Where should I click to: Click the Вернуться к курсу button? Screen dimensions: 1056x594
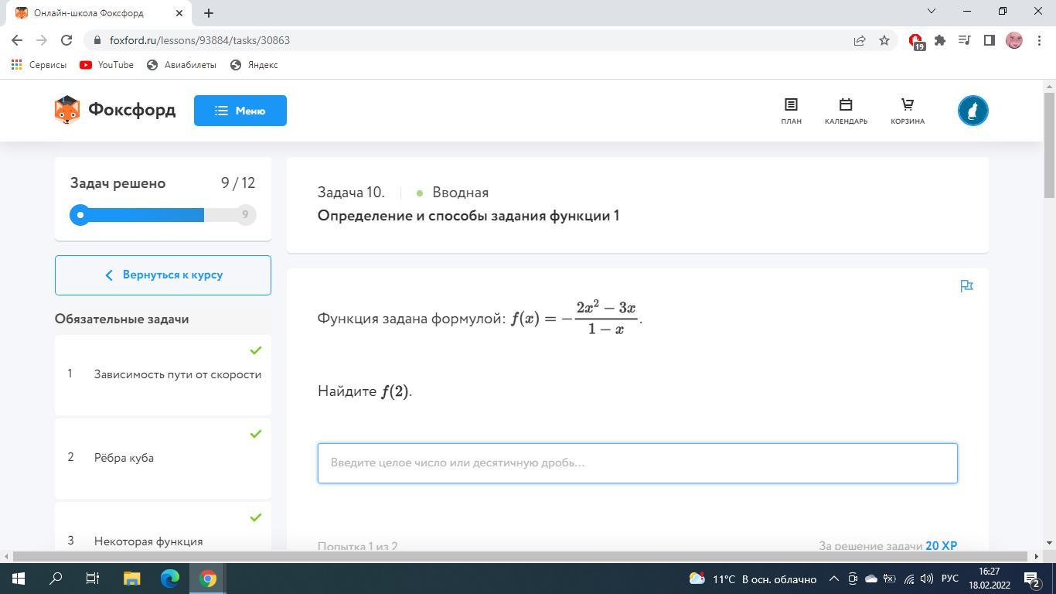(x=163, y=275)
